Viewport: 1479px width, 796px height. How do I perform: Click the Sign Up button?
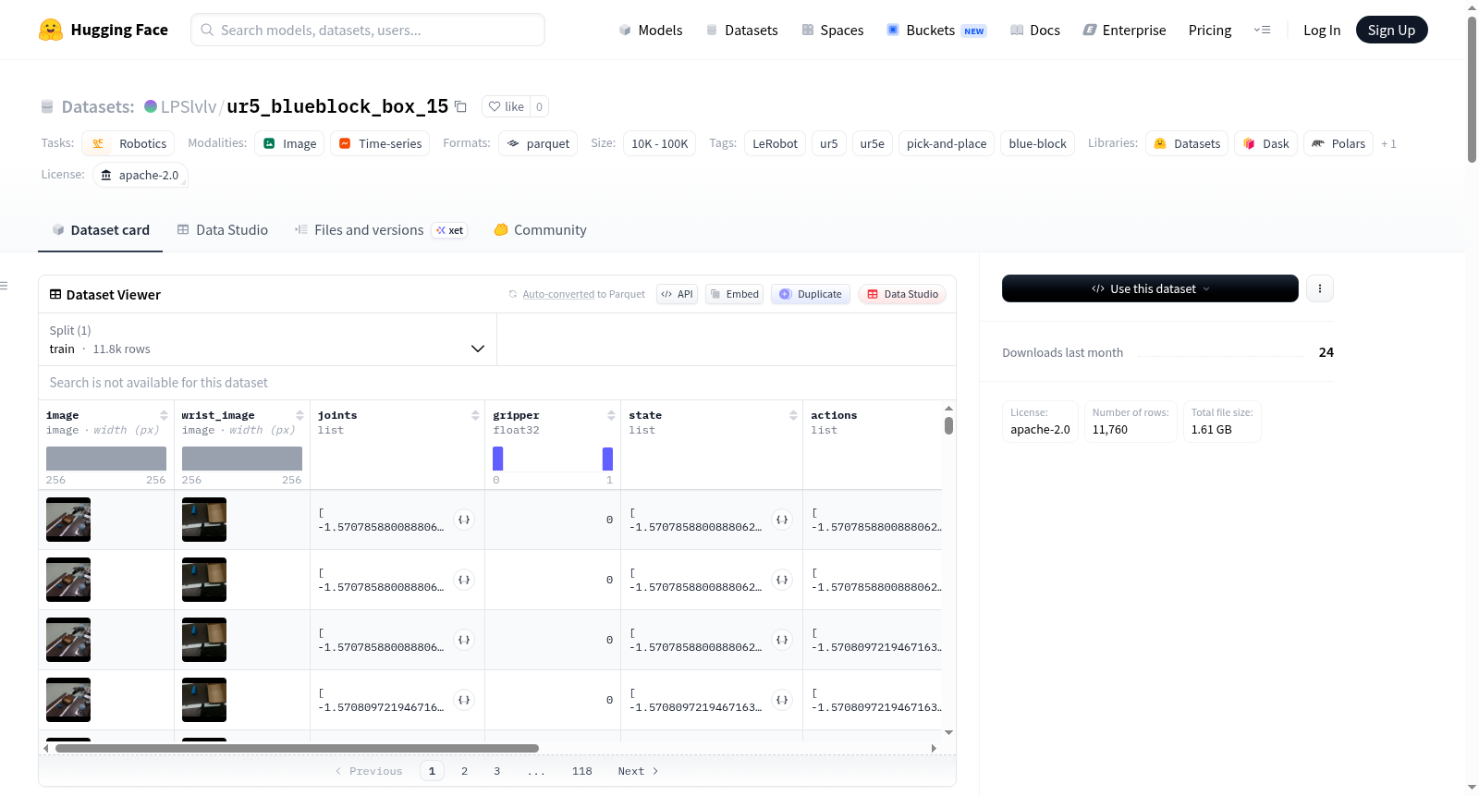1391,30
